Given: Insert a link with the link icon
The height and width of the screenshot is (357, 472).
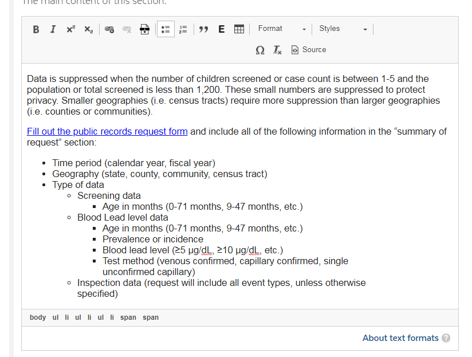Looking at the screenshot, I should point(109,29).
